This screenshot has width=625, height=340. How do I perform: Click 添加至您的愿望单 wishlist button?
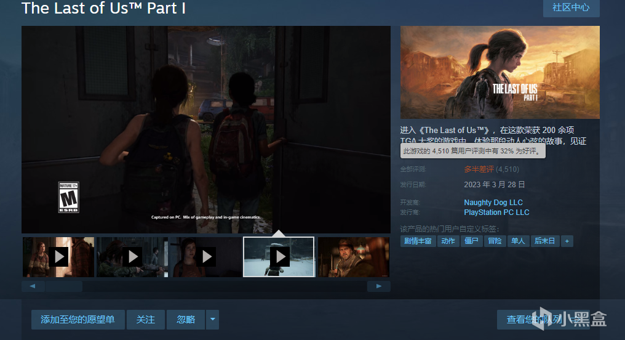coord(78,320)
